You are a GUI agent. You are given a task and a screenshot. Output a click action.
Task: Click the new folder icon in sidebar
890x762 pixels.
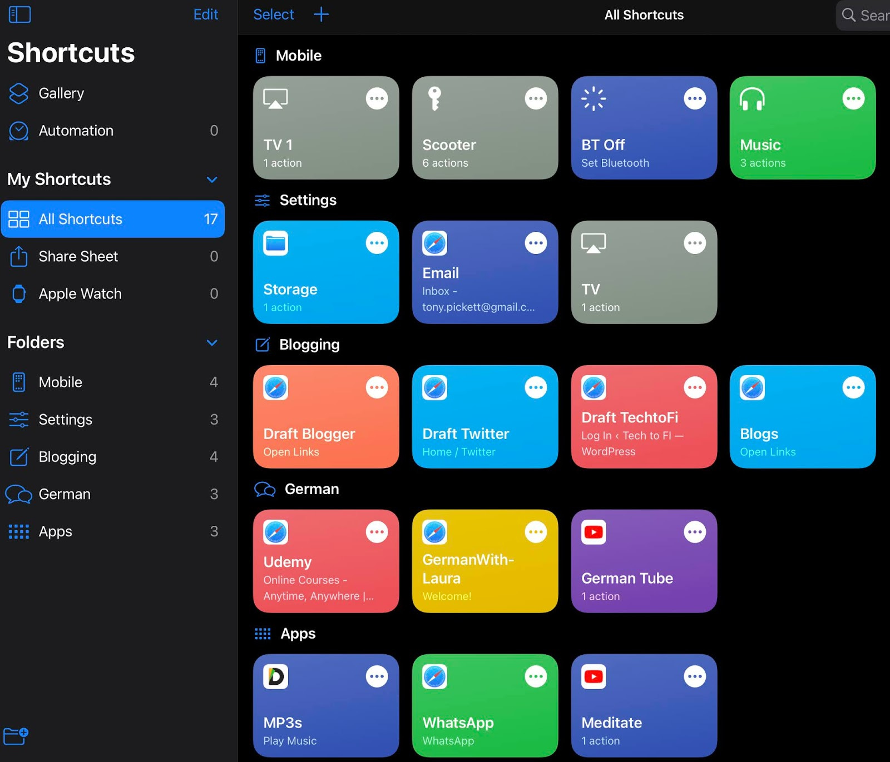(16, 736)
